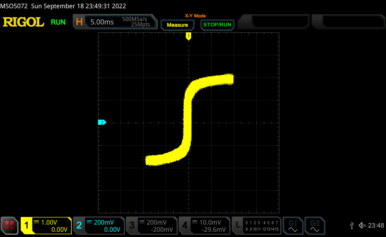The width and height of the screenshot is (386, 237).
Task: Select the cyan channel 2 ground marker
Action: [x=102, y=122]
